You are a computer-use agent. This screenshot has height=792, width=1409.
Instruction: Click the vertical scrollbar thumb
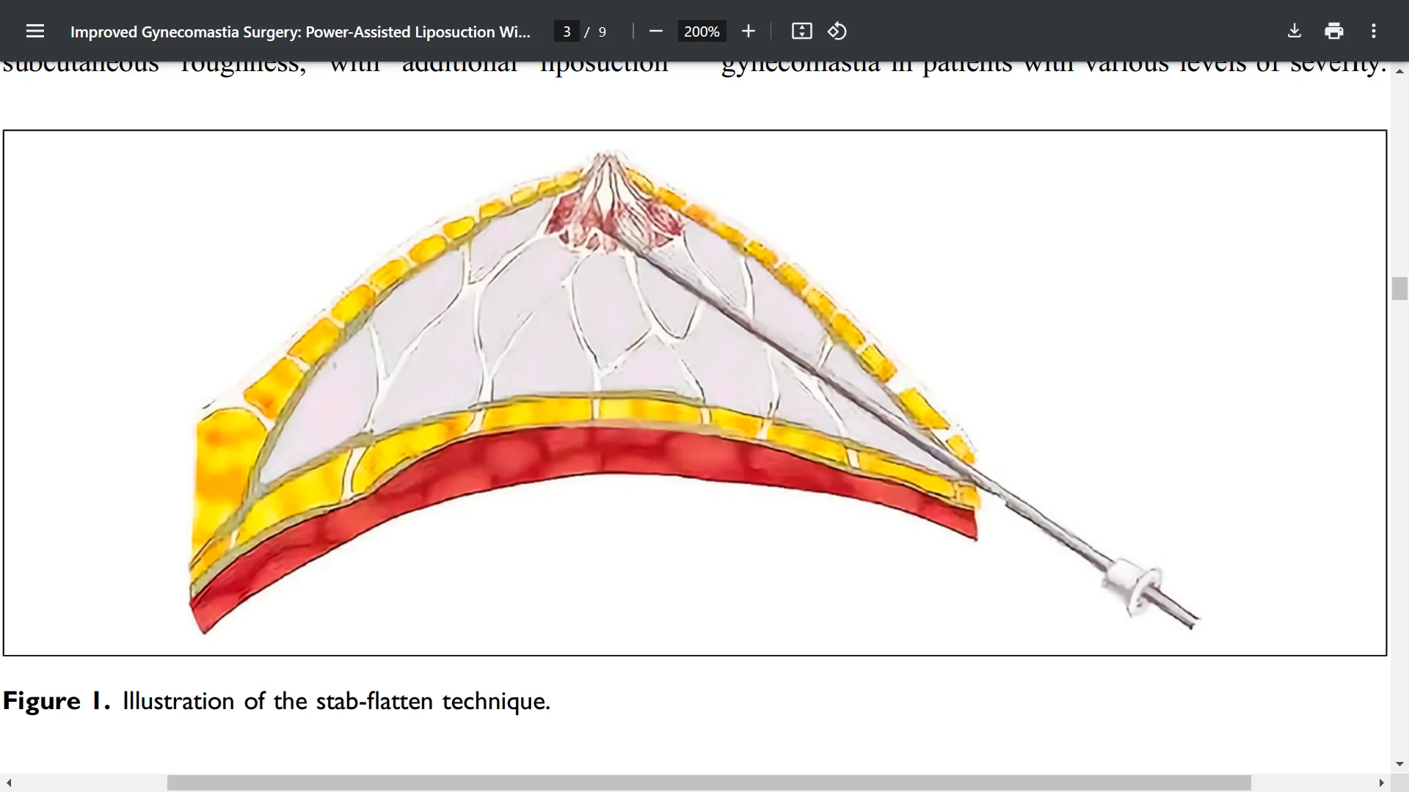(x=1399, y=288)
